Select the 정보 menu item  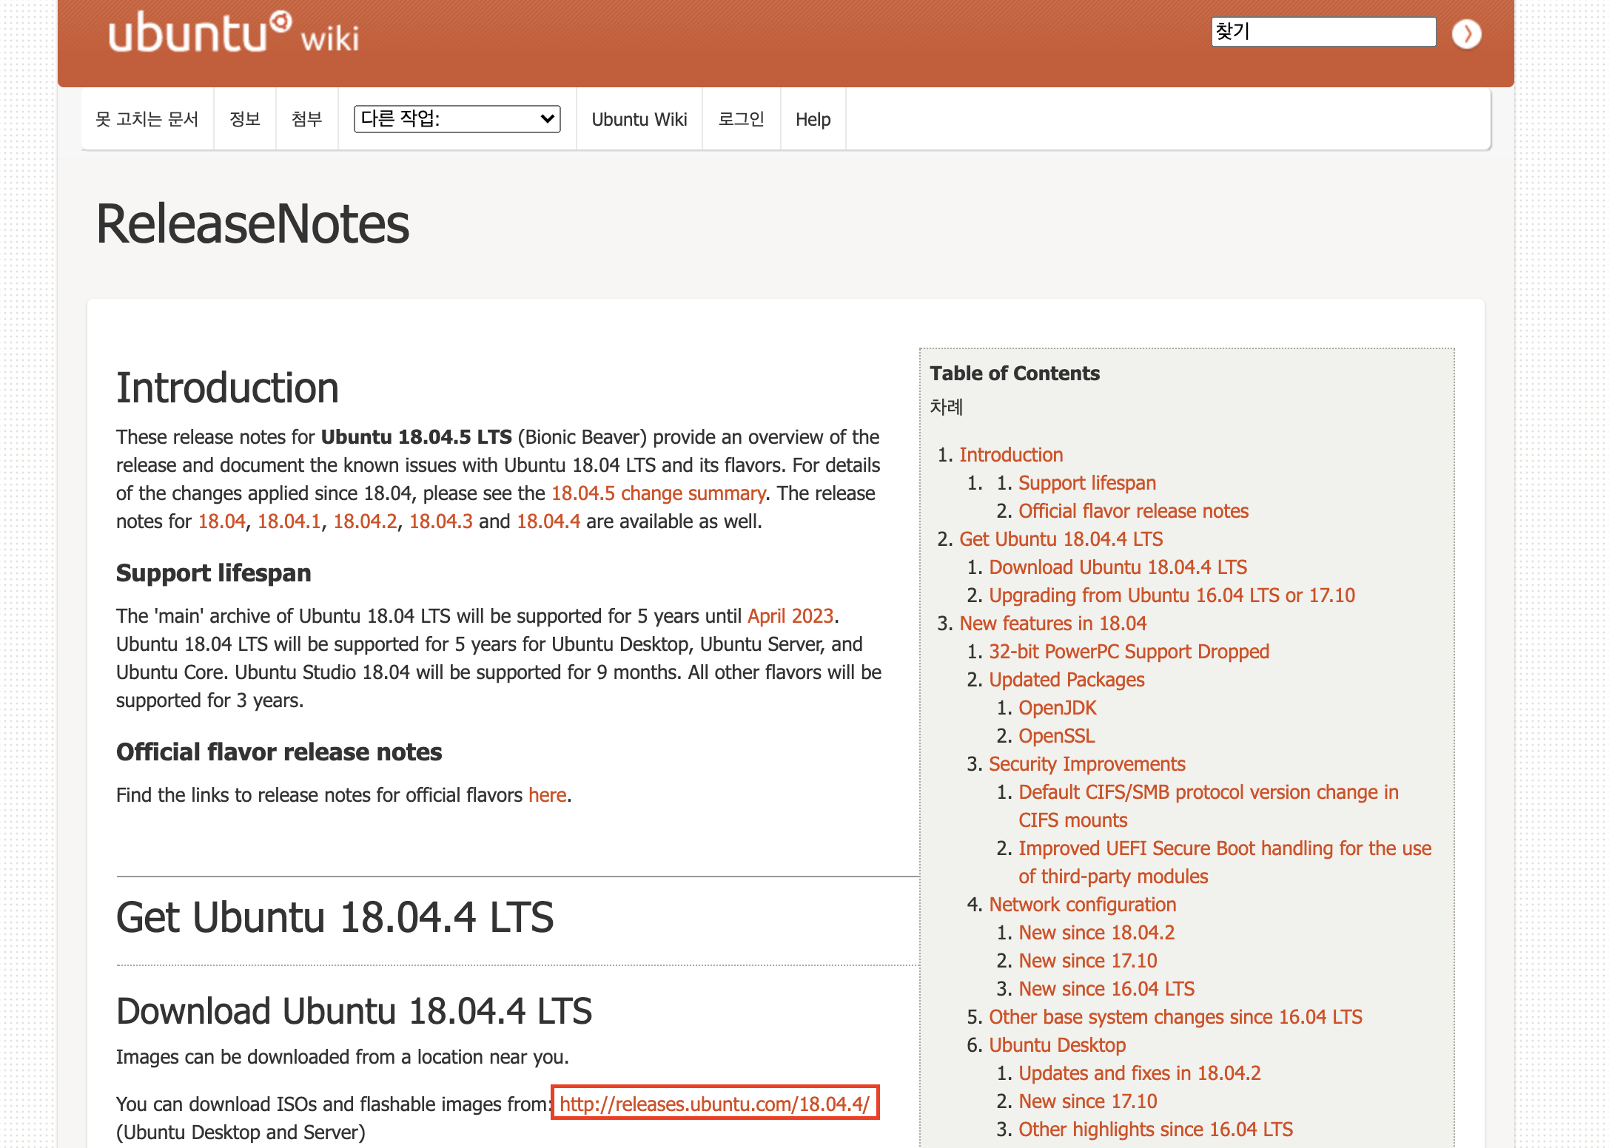click(244, 119)
